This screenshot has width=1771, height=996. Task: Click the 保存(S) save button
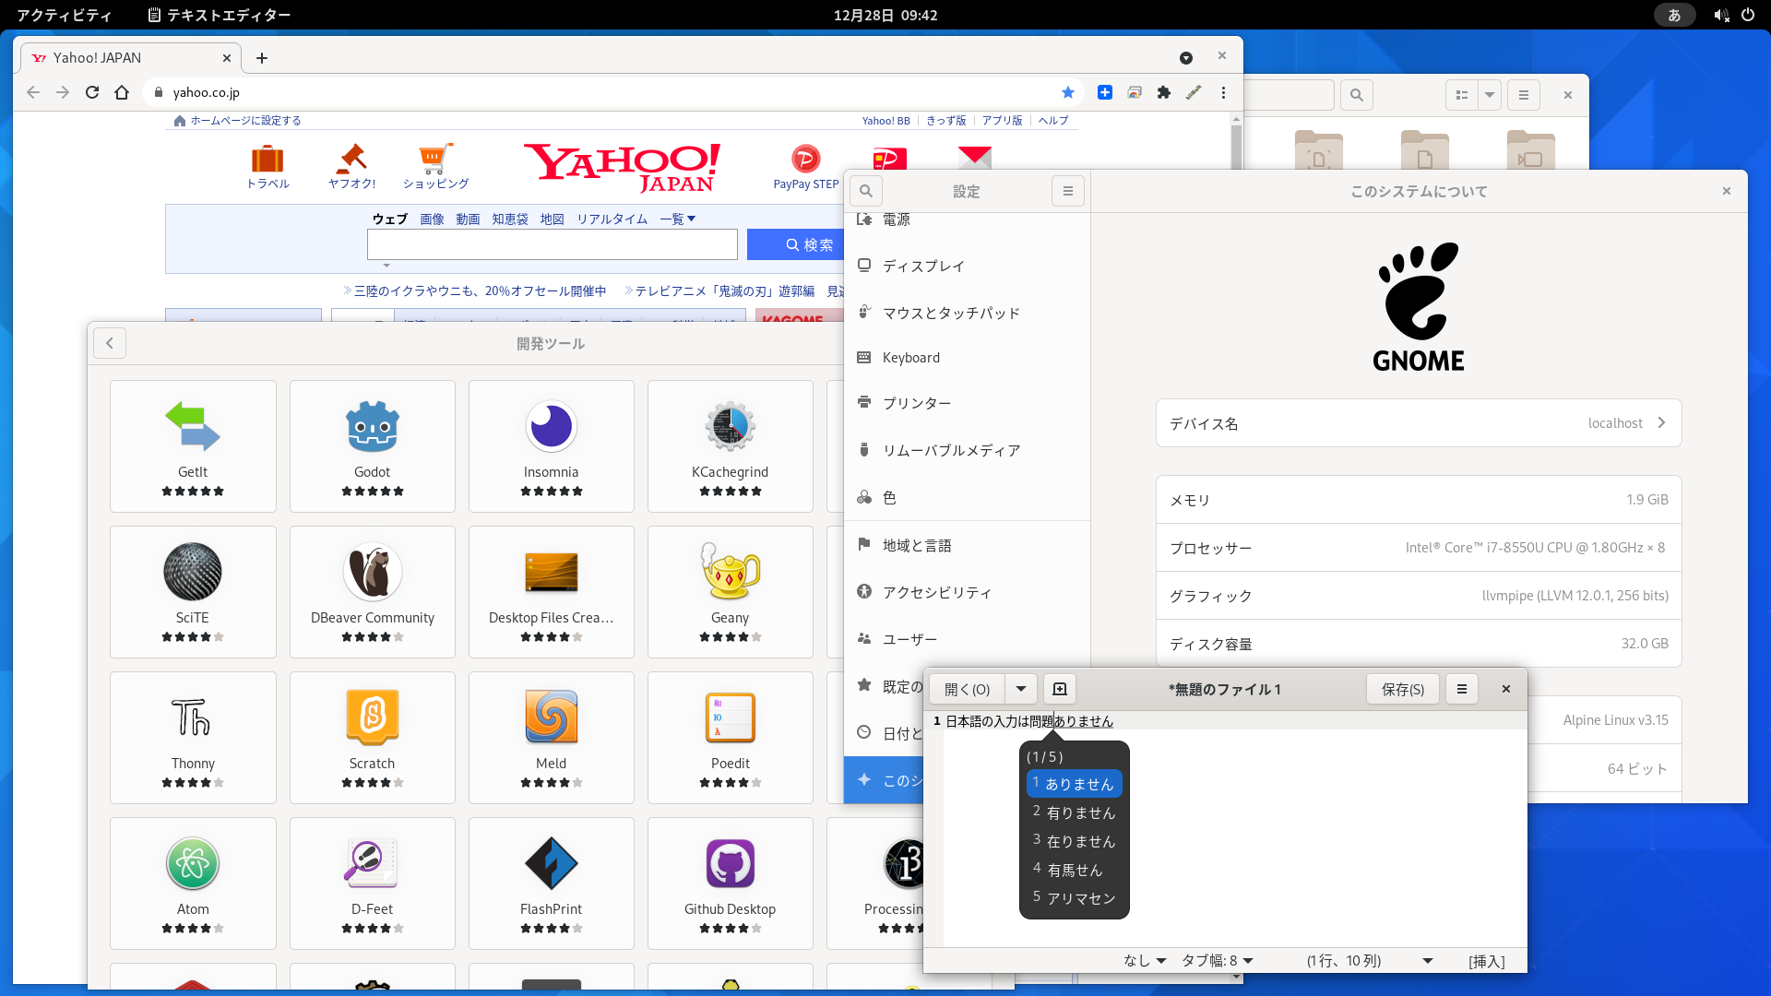tap(1402, 689)
